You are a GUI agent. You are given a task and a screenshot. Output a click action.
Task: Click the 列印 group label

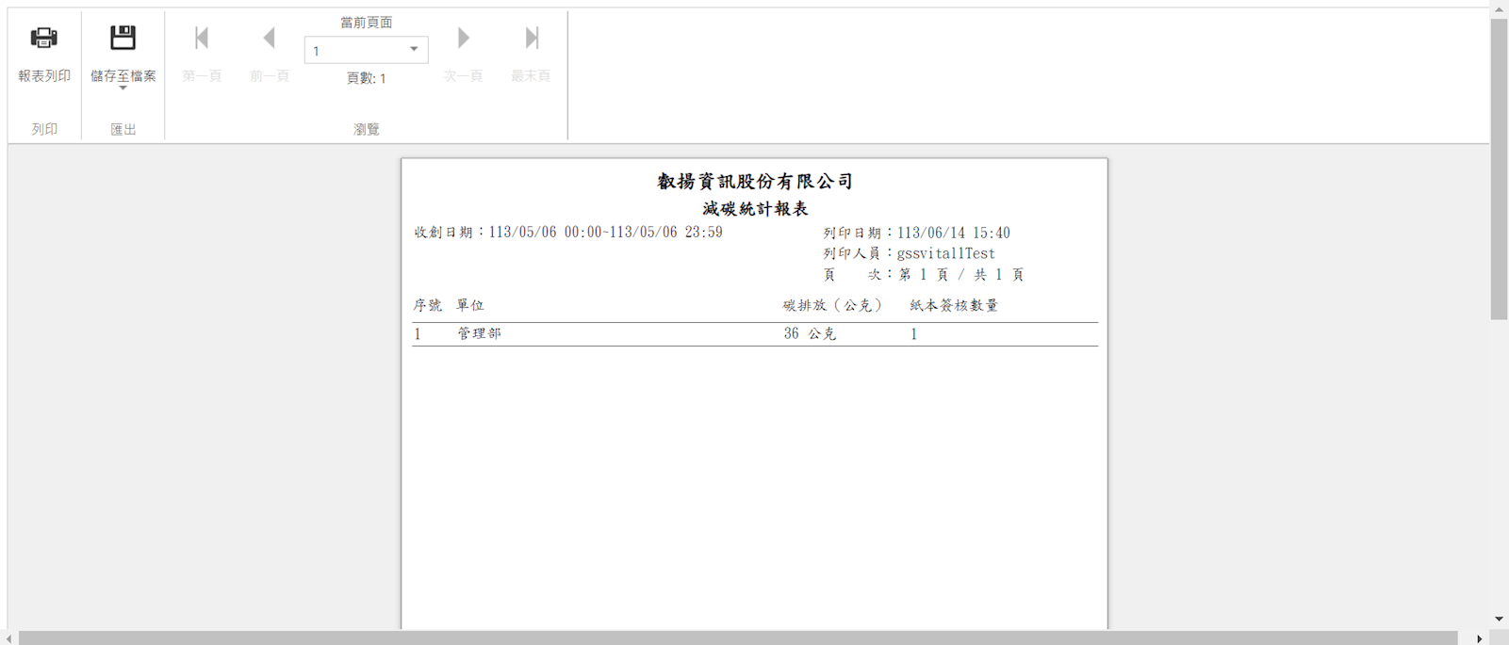click(x=44, y=129)
